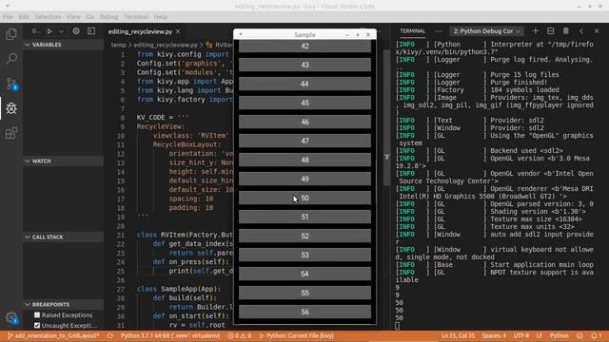Screen dimensions: 609x342
Task: Open the Explorer view in activity bar
Action: click(11, 34)
